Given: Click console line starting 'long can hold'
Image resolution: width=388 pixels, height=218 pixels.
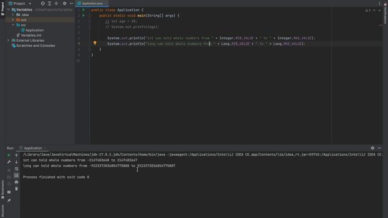Looking at the screenshot, I should point(99,166).
